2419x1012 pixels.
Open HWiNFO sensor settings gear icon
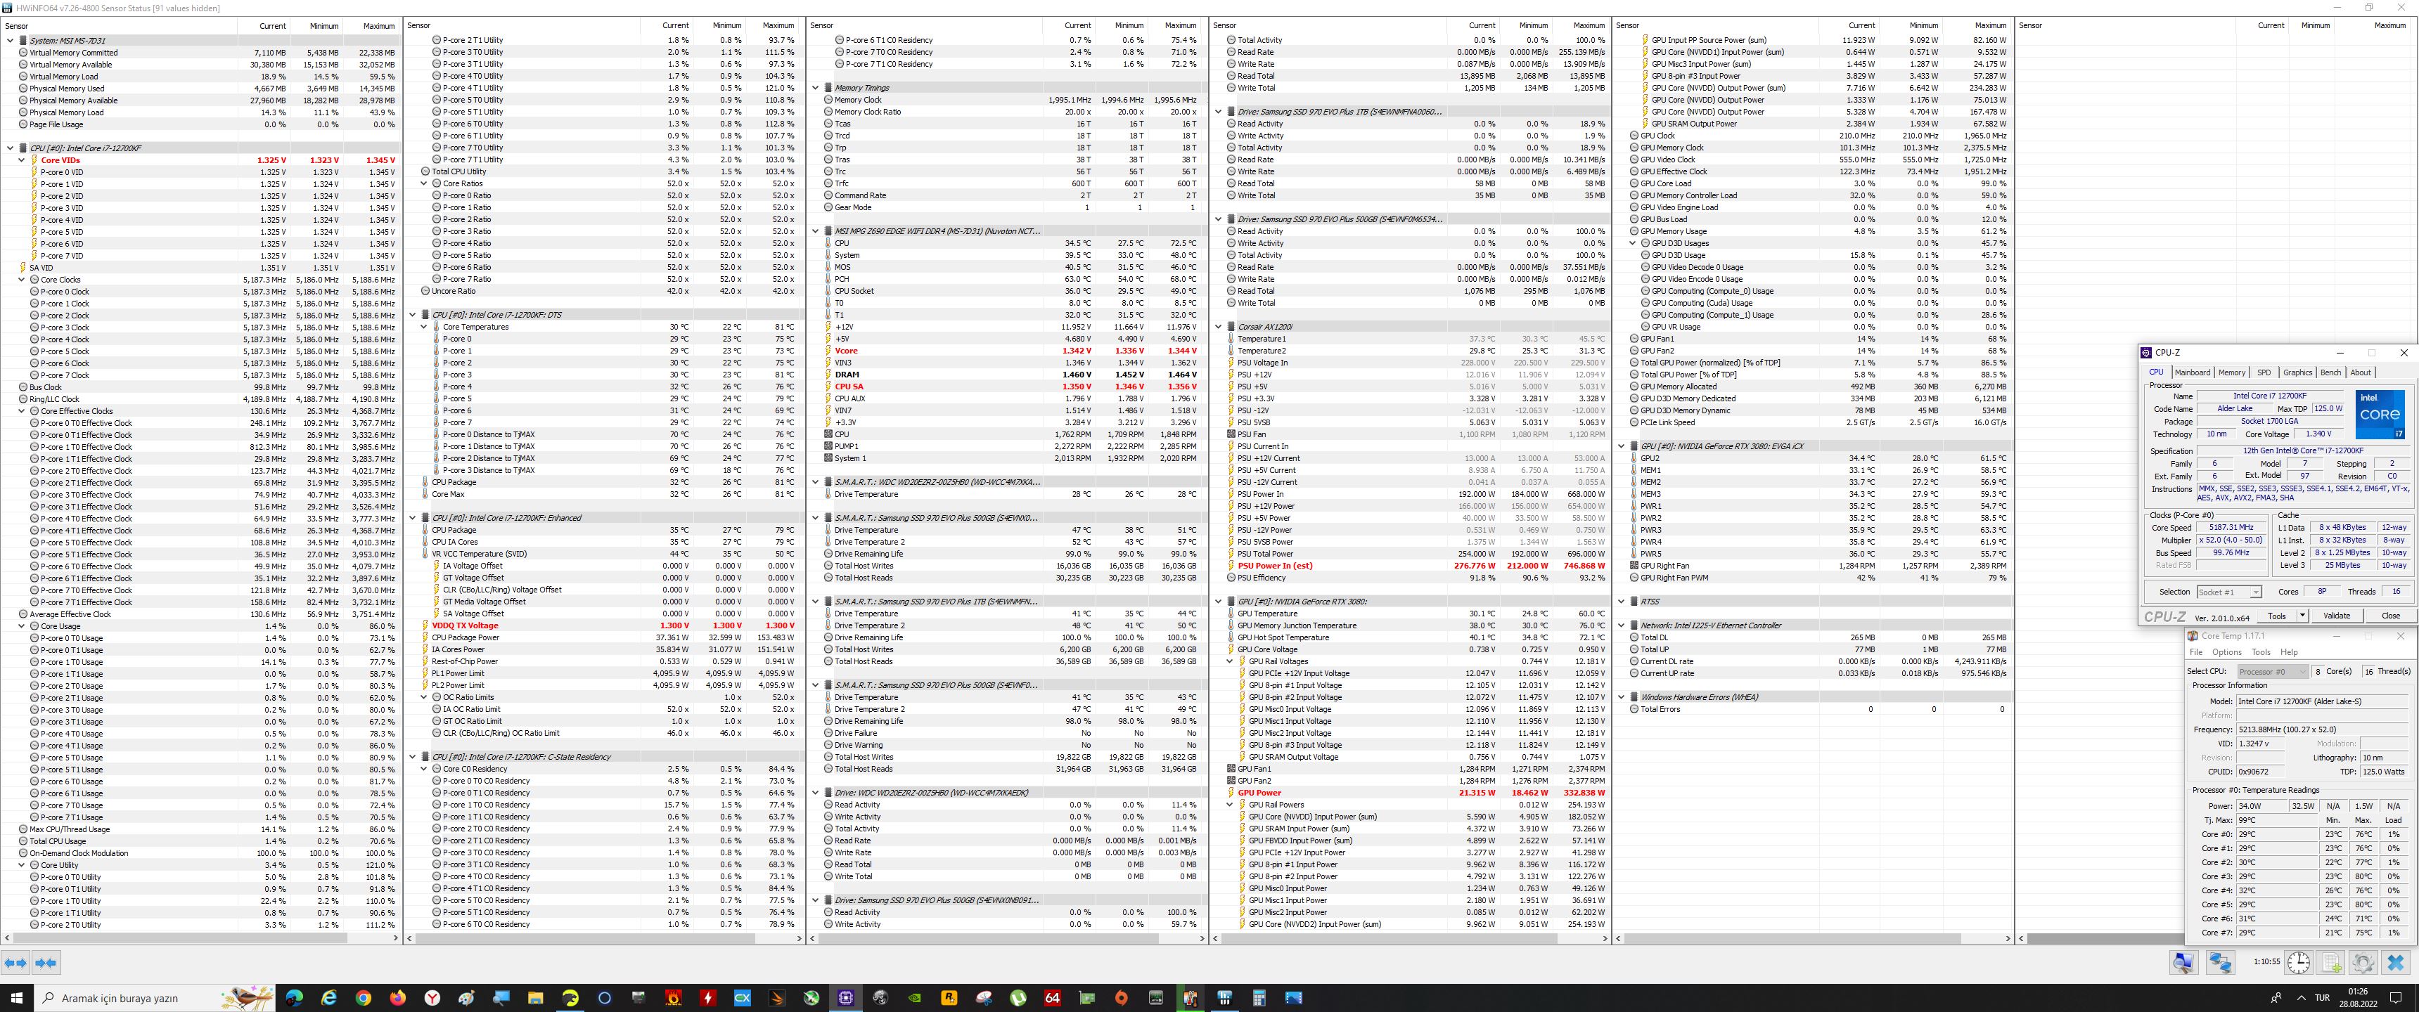click(x=2363, y=962)
